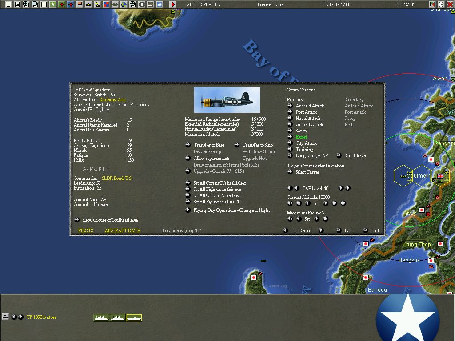
Task: Open the PILOTS tab link
Action: click(x=86, y=230)
